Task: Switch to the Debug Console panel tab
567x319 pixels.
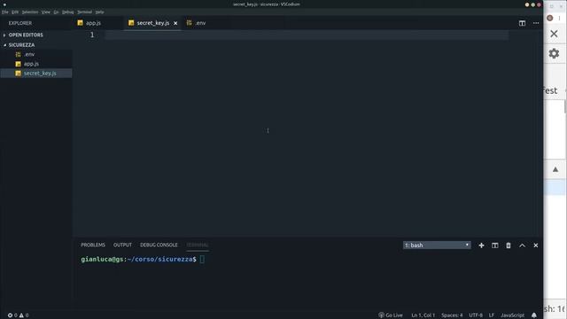Action: click(159, 245)
